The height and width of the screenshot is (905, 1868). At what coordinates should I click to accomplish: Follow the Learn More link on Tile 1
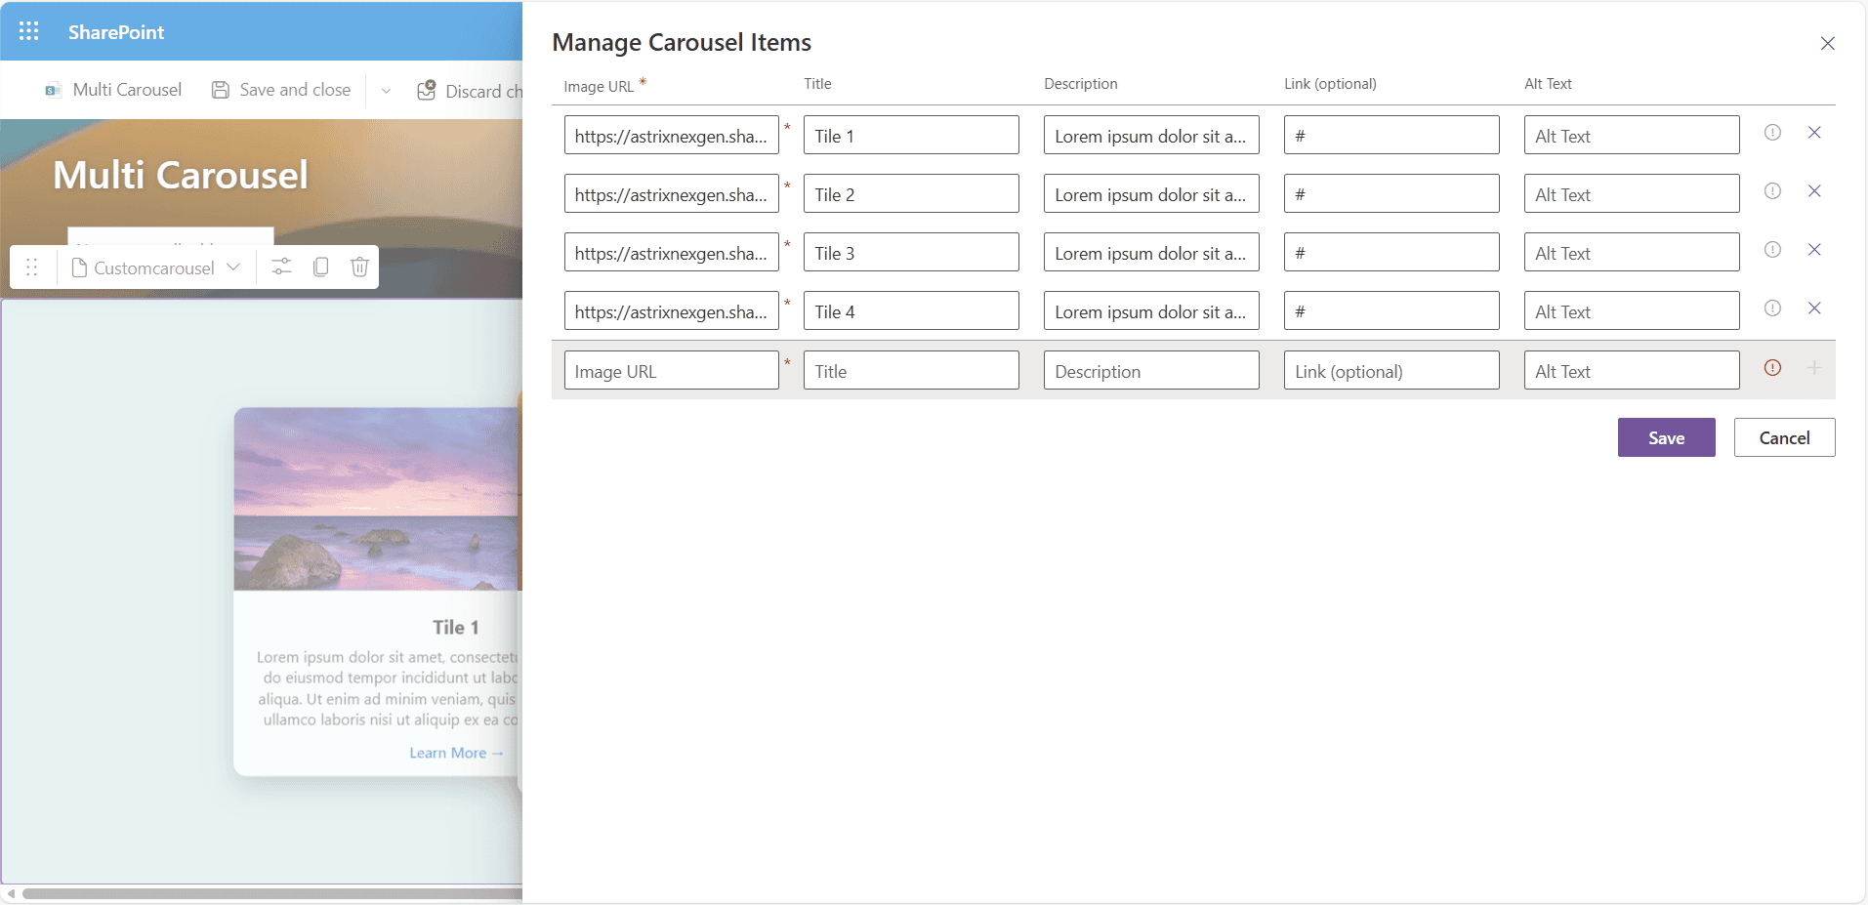456,753
